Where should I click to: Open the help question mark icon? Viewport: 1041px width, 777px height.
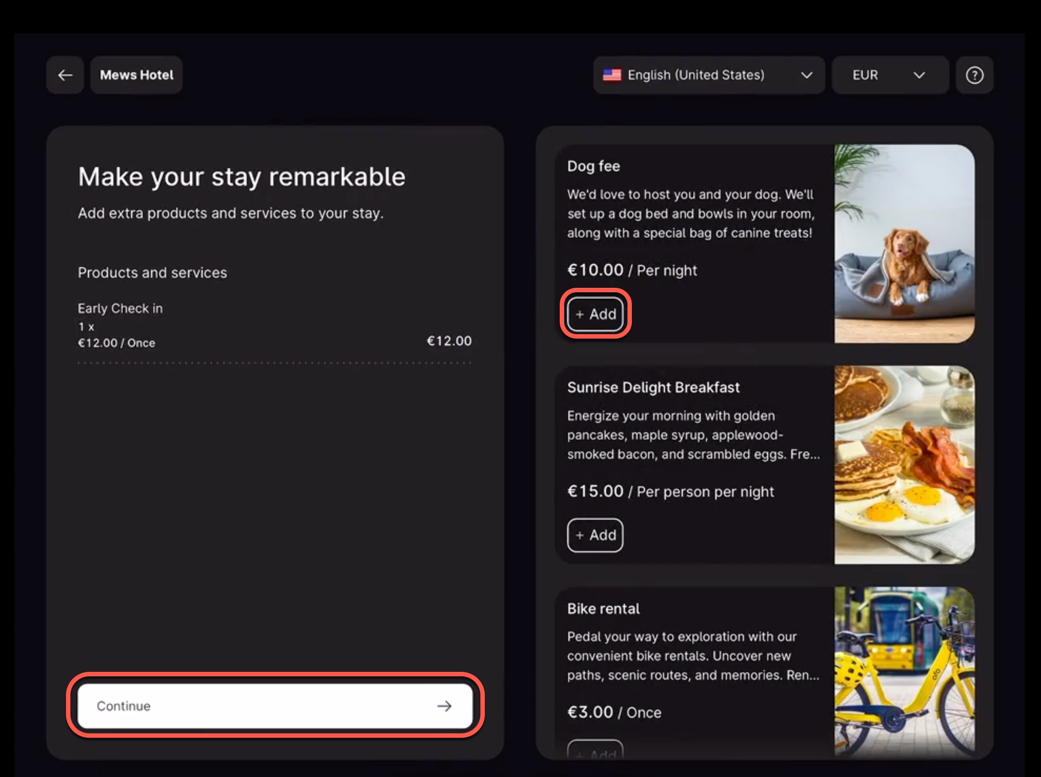[x=974, y=75]
